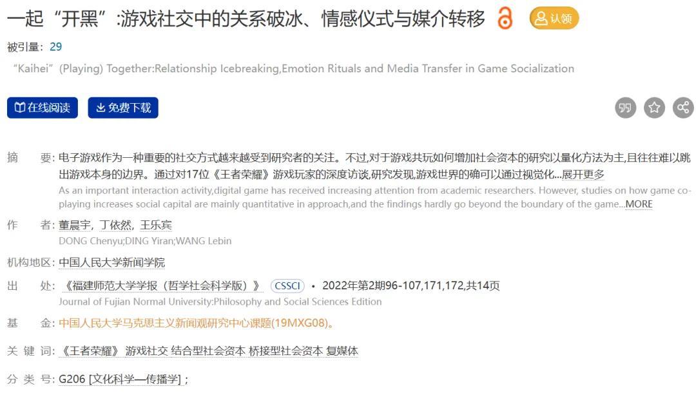
Task: Favorite the article with the star icon
Action: [654, 108]
